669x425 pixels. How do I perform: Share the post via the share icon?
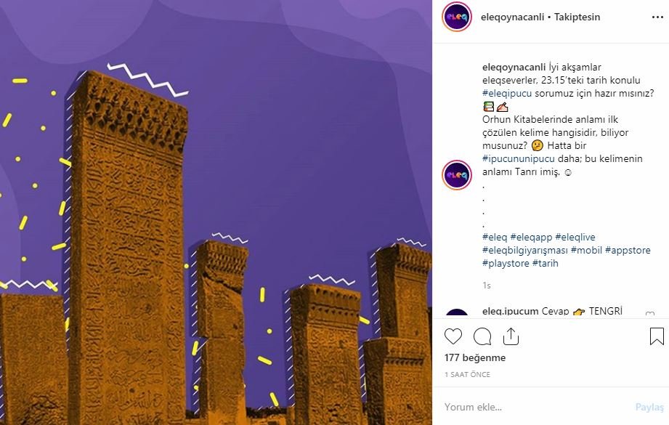pyautogui.click(x=511, y=336)
